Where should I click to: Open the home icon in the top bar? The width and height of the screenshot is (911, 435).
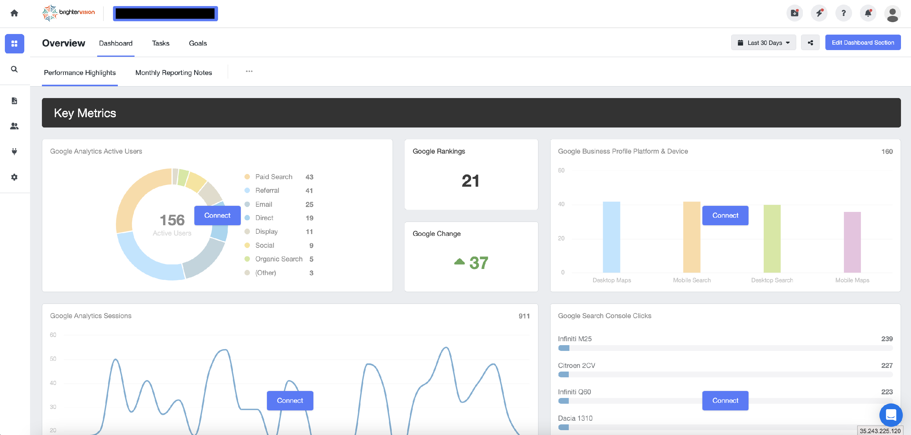click(14, 13)
